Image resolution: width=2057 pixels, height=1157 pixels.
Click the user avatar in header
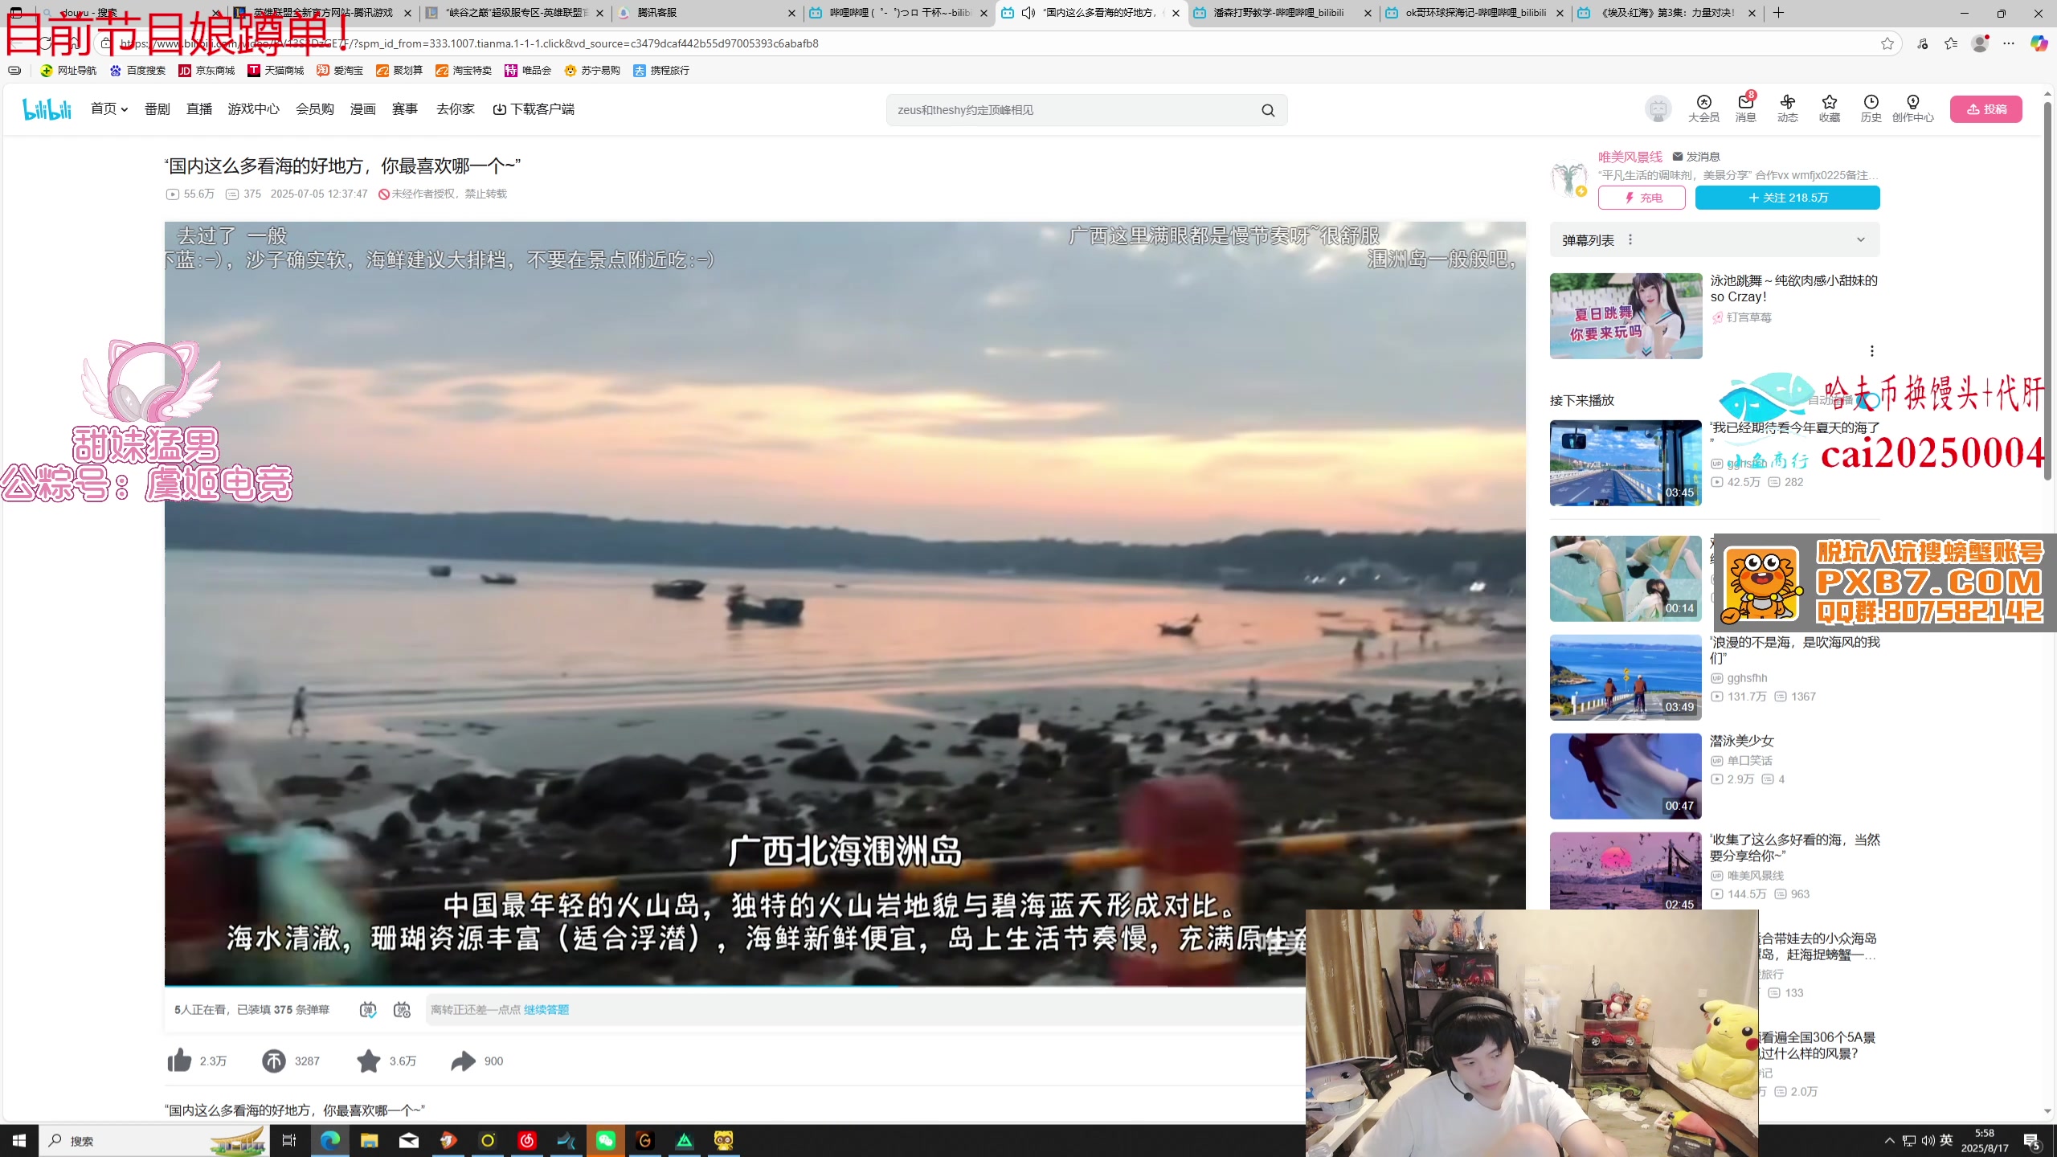coord(1658,108)
